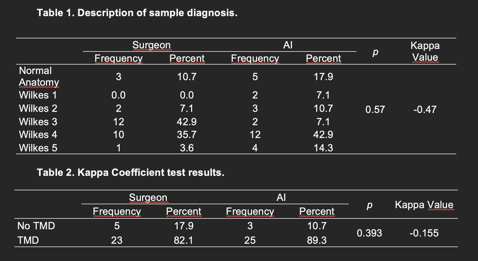Click the p value 0.57 cell
Viewport: 478px width, 261px height.
(375, 109)
